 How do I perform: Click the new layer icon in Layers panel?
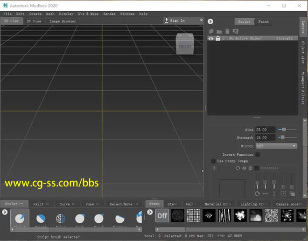pos(211,31)
